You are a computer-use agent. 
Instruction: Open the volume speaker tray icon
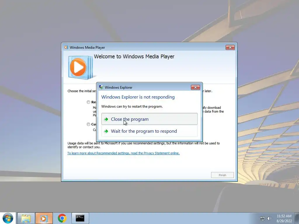click(x=269, y=218)
